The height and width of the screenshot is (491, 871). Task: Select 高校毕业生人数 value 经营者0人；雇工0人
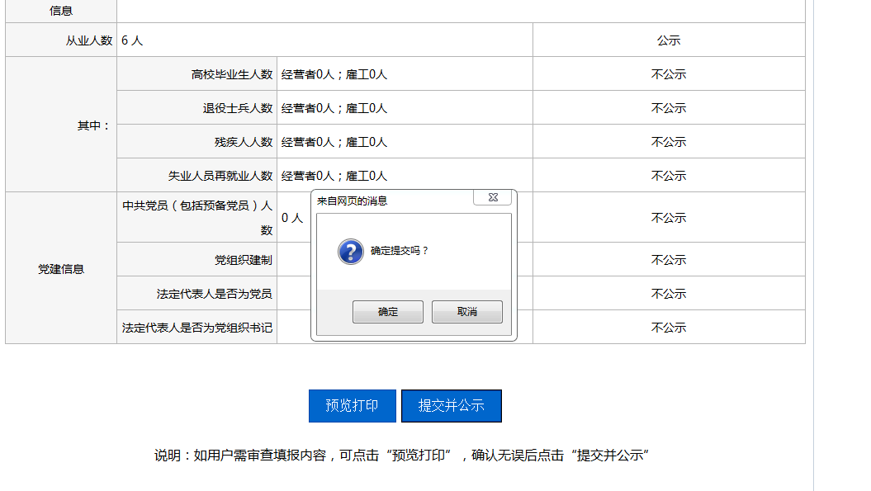(334, 74)
